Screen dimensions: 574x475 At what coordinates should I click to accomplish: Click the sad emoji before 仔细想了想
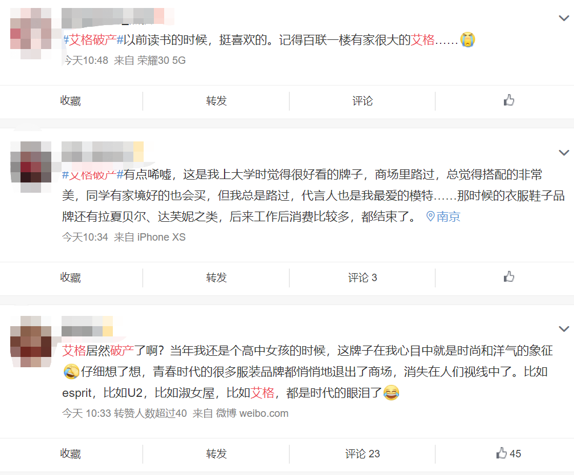point(71,371)
